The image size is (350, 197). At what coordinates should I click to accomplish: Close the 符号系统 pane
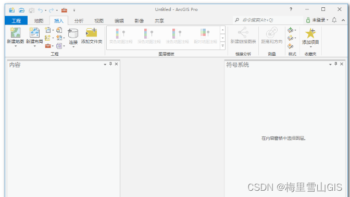(342, 64)
